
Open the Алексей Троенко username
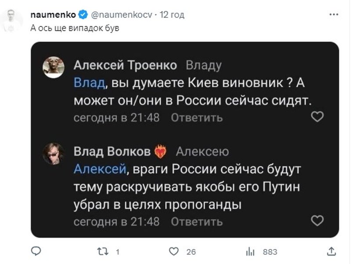coord(125,66)
